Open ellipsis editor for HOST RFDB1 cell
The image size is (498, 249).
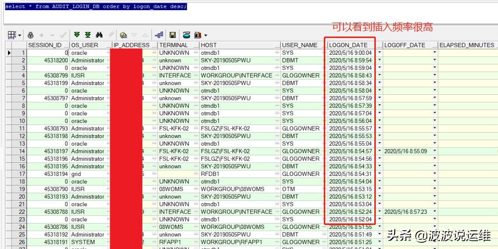(x=277, y=174)
